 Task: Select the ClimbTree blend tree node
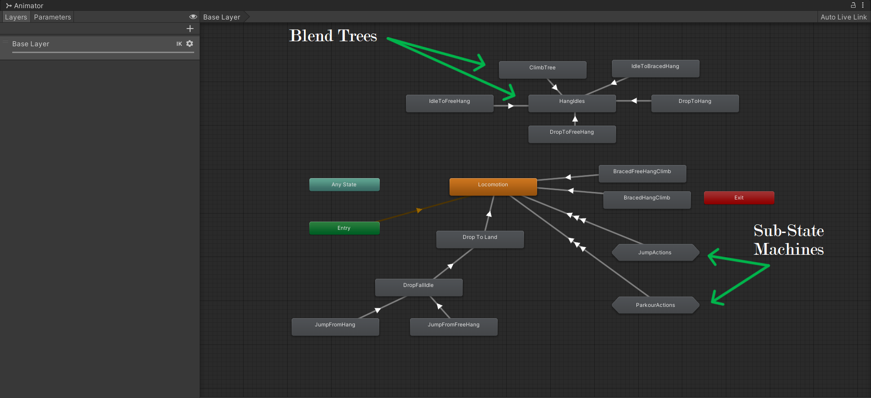tap(542, 69)
